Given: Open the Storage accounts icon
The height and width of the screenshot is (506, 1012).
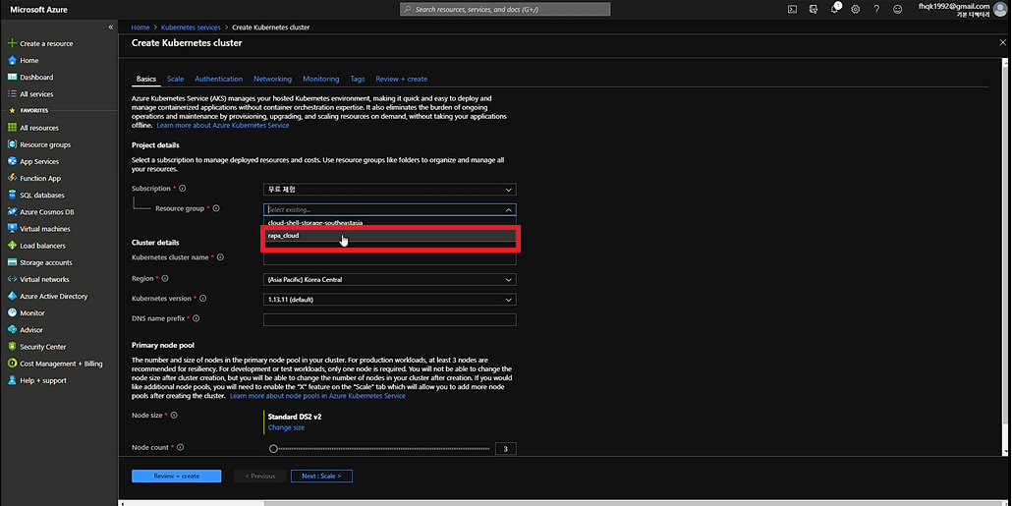Looking at the screenshot, I should [x=12, y=262].
